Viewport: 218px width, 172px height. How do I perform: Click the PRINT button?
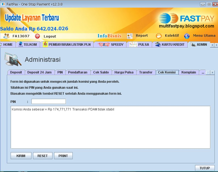click(x=63, y=156)
